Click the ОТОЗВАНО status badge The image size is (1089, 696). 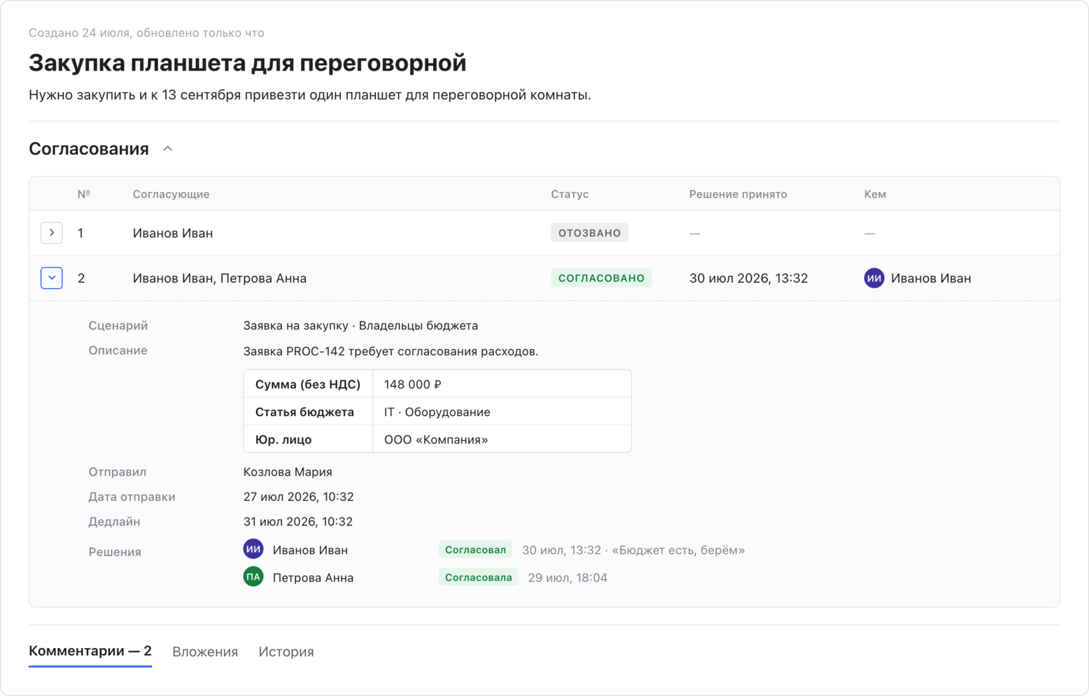coord(589,233)
